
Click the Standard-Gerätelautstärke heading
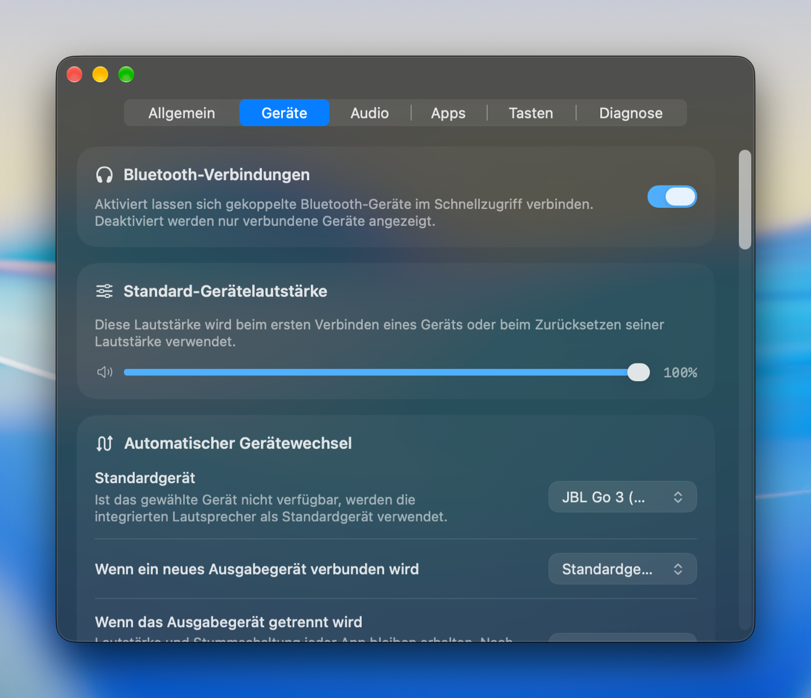(x=225, y=291)
